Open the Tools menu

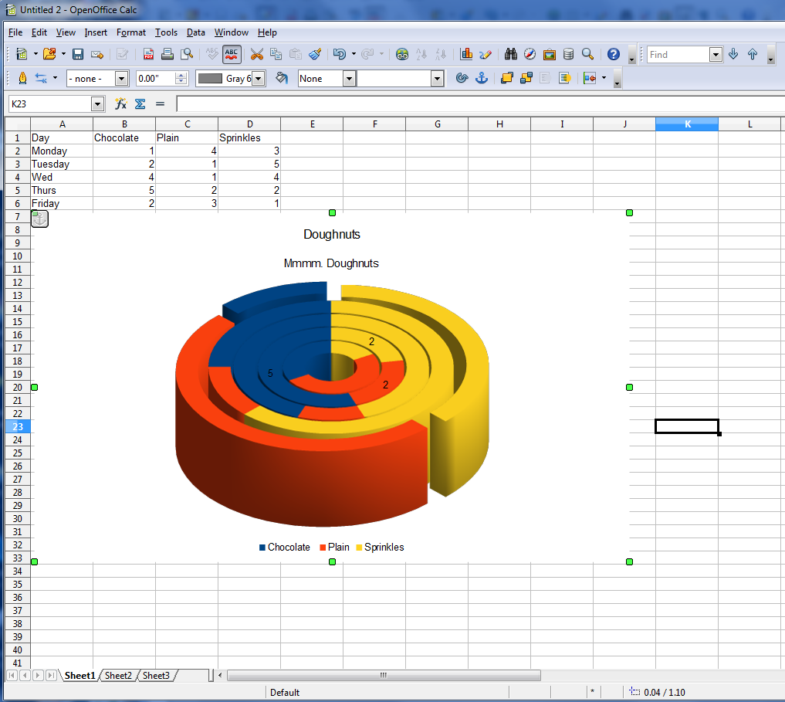point(166,32)
